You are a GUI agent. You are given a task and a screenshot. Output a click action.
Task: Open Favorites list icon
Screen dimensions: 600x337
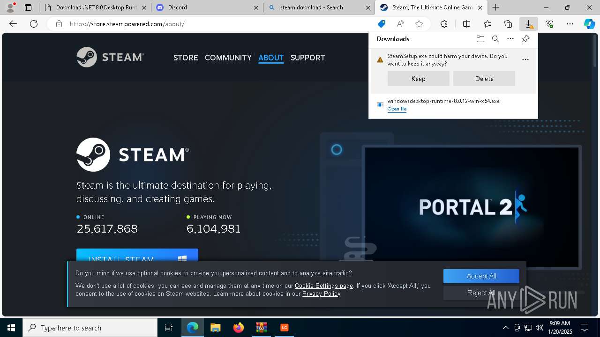click(487, 24)
